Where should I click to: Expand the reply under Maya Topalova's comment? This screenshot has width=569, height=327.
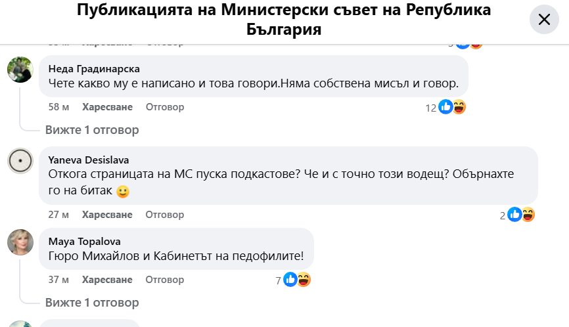pyautogui.click(x=92, y=303)
